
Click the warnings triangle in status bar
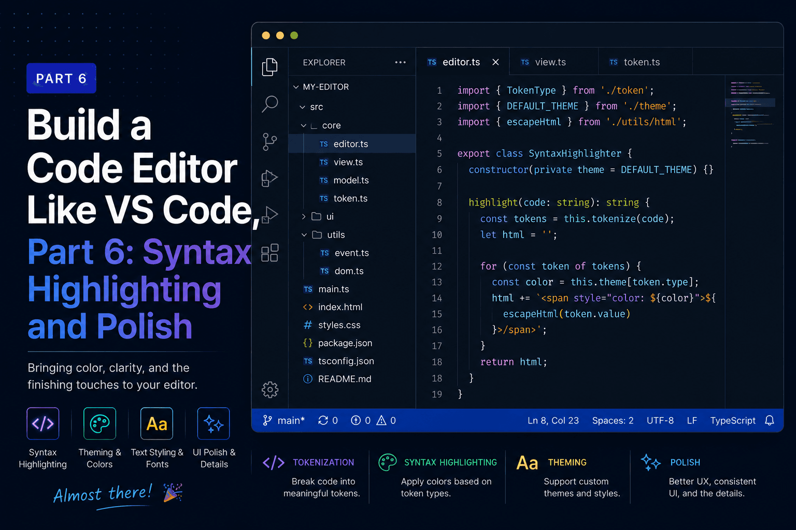click(381, 420)
